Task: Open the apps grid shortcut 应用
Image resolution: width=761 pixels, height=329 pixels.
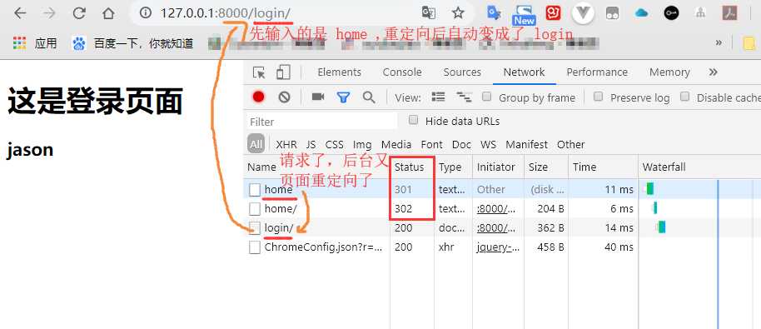Action: pyautogui.click(x=35, y=43)
